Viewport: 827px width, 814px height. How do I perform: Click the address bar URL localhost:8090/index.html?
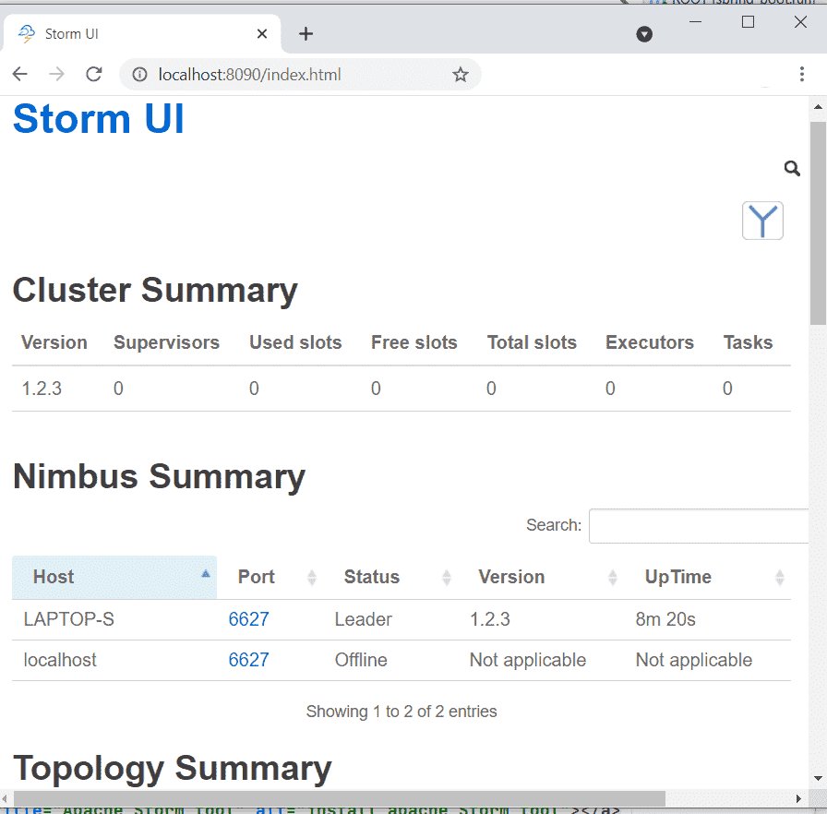[x=249, y=75]
